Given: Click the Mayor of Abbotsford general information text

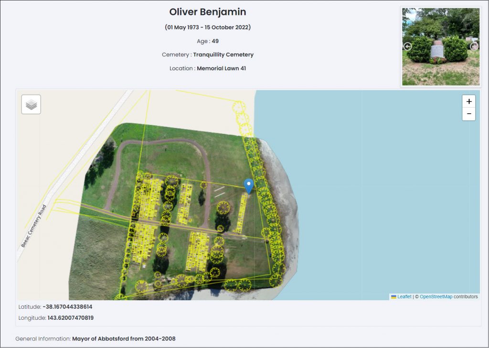Looking at the screenshot, I should coord(124,338).
